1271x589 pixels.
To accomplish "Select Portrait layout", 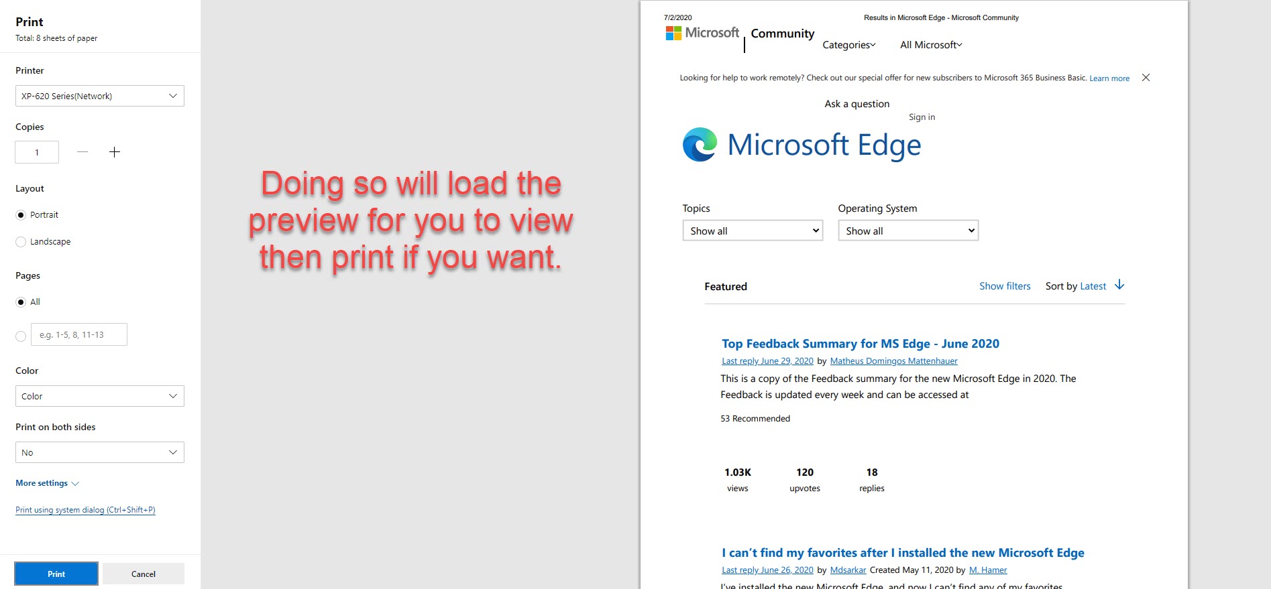I will click(21, 215).
